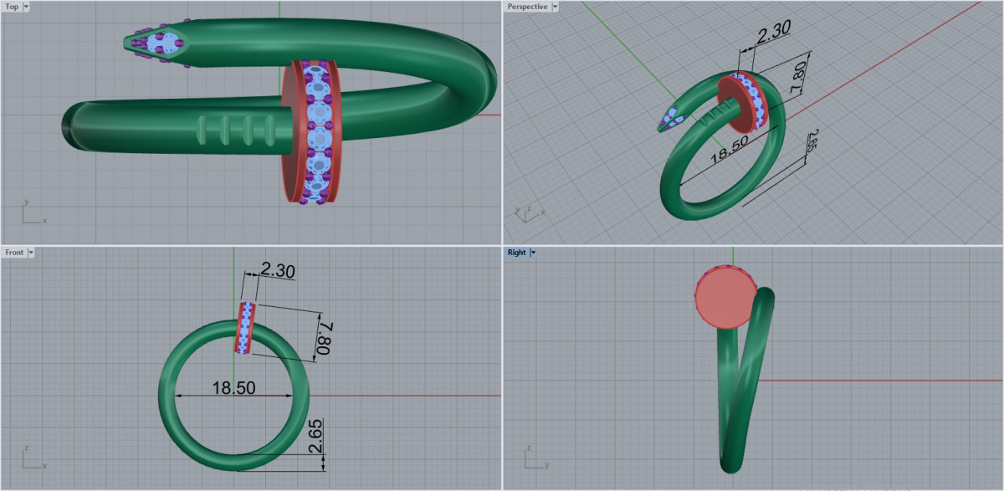
Task: Open the Top viewport dropdown arrow
Action: (27, 7)
